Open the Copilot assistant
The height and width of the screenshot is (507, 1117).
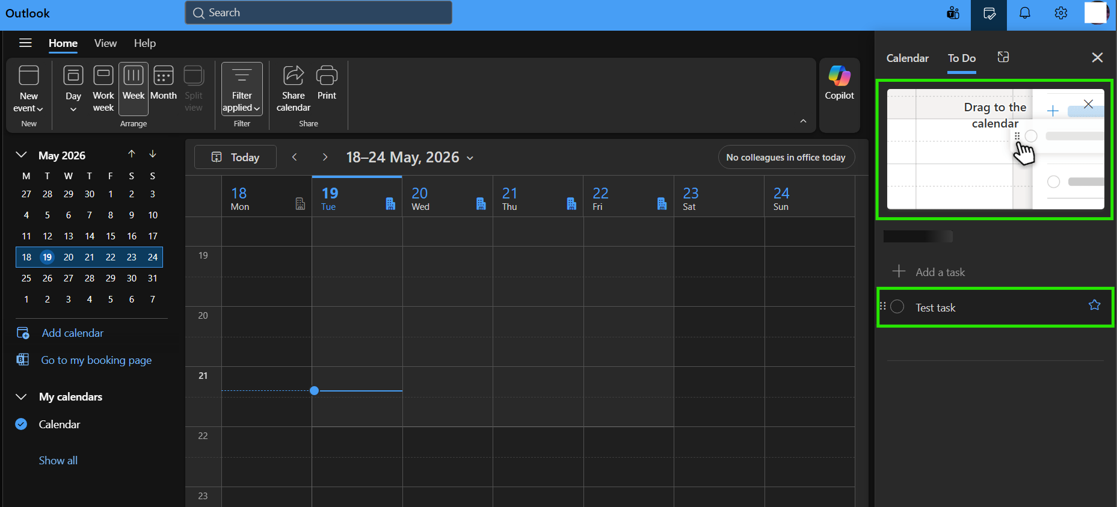click(x=839, y=83)
